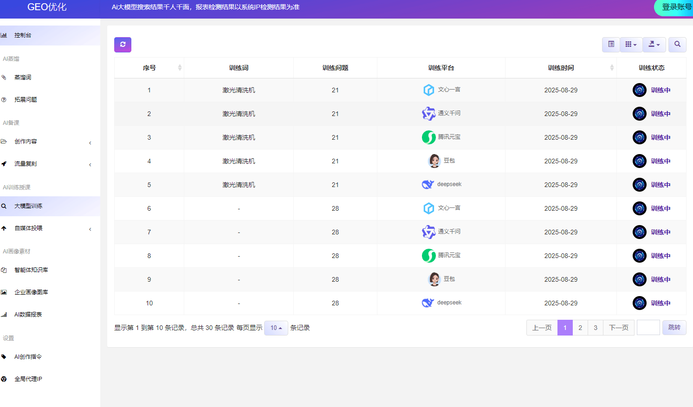
Task: Open the 每页显示 page size selector
Action: pos(276,328)
